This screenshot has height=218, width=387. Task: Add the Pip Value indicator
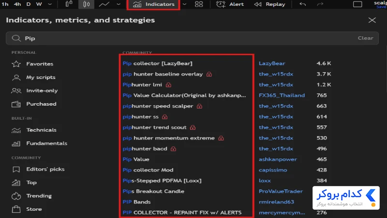point(136,159)
